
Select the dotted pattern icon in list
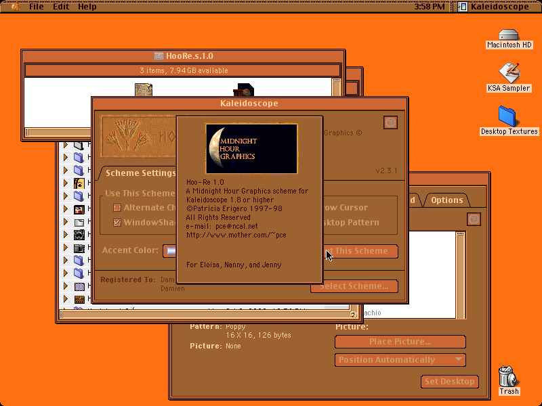pos(79,286)
